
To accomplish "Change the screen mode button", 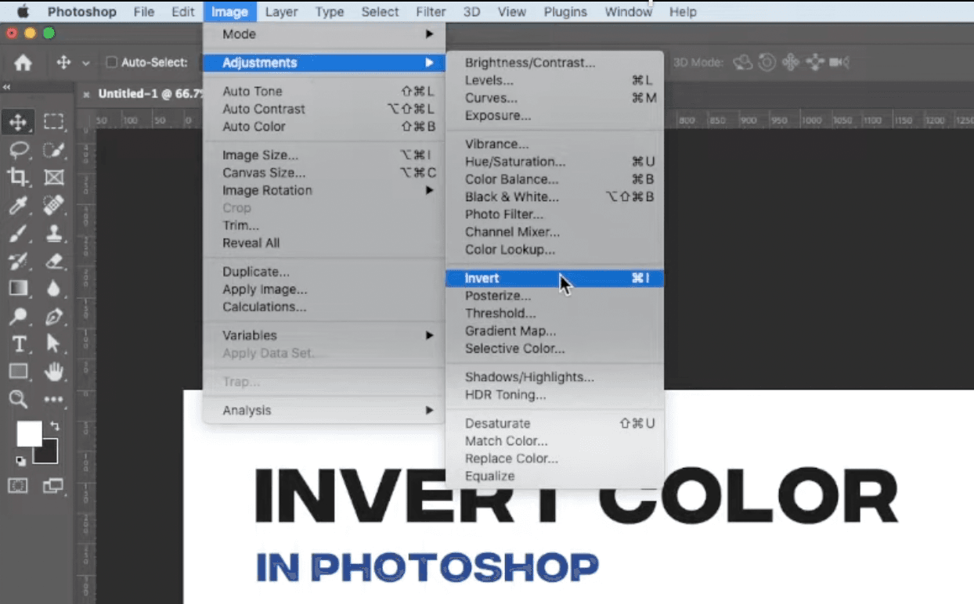I will point(53,486).
